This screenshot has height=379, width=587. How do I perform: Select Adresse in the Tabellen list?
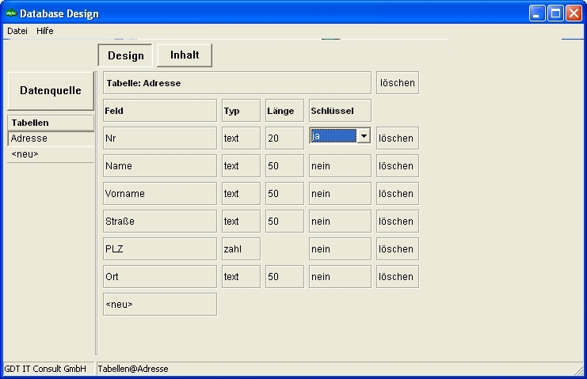coord(51,138)
